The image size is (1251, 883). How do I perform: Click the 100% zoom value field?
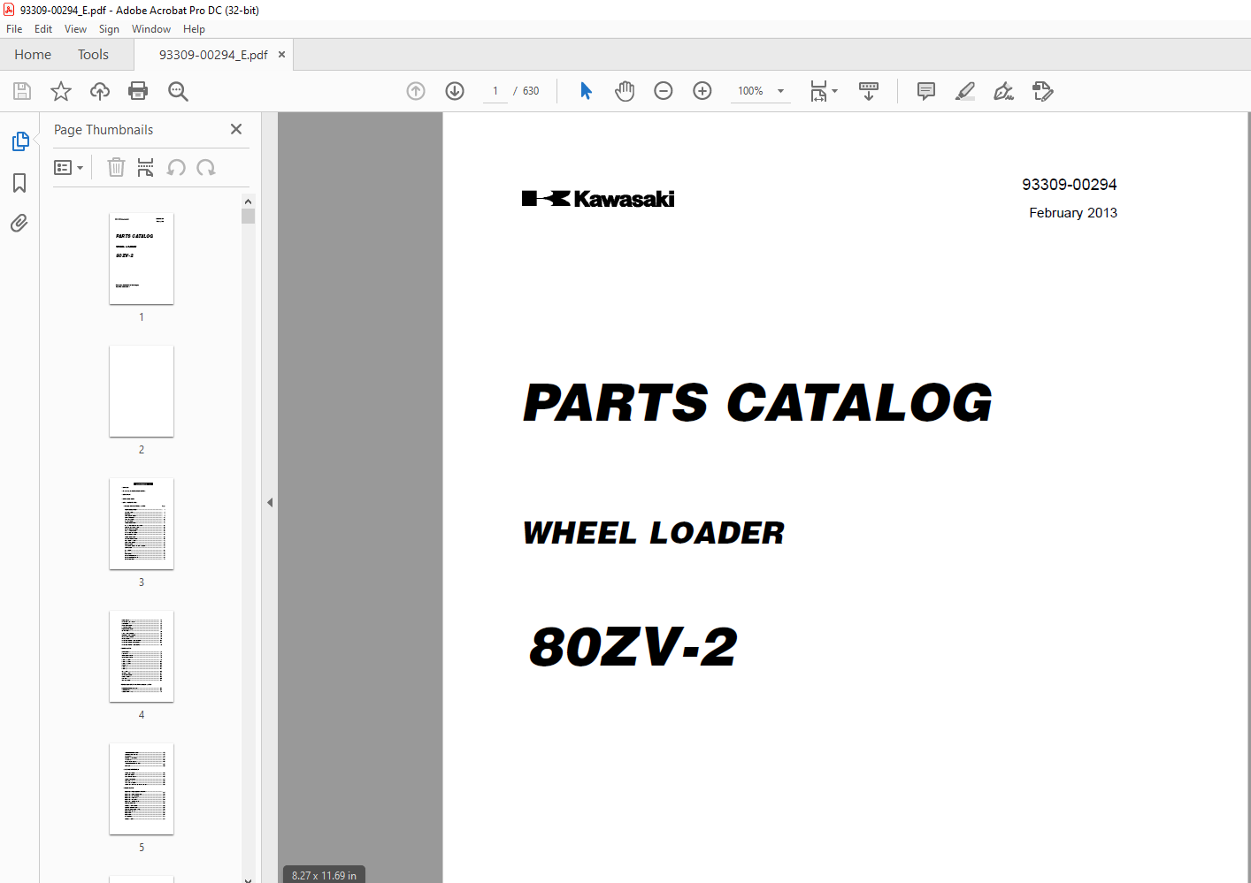click(750, 91)
